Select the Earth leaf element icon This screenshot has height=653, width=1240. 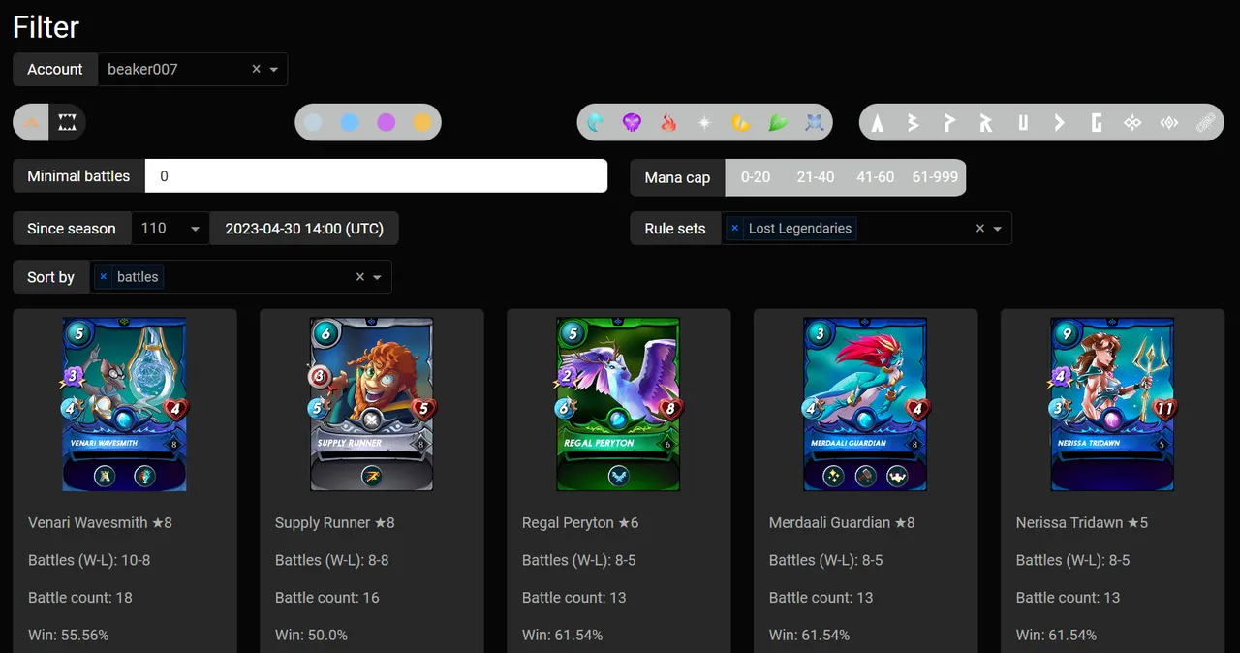coord(778,123)
